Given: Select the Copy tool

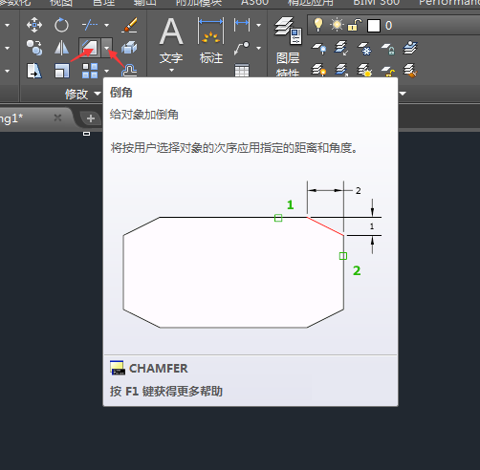Looking at the screenshot, I should [x=34, y=48].
